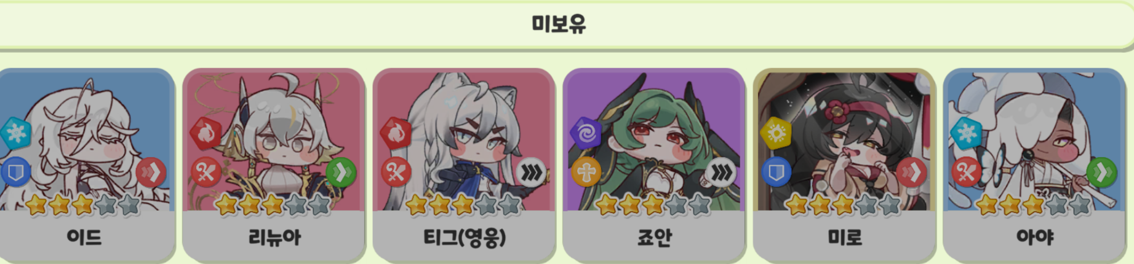The height and width of the screenshot is (264, 1134).
Task: Click the snowflake element icon on 아야
Action: pyautogui.click(x=967, y=133)
